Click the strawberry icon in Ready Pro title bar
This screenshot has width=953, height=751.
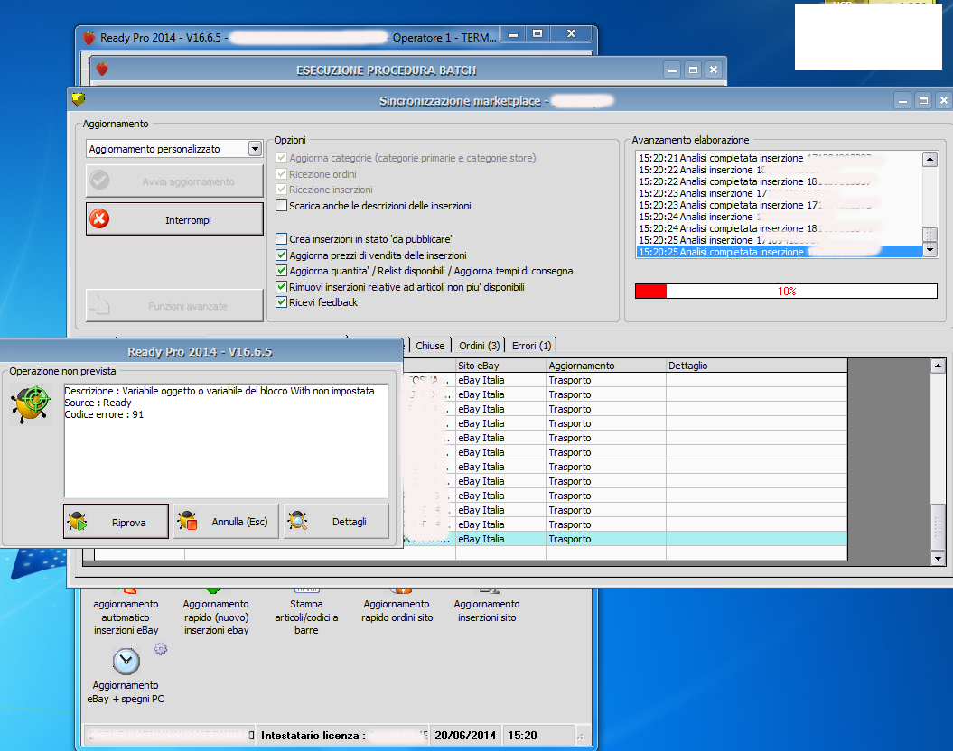click(x=89, y=37)
